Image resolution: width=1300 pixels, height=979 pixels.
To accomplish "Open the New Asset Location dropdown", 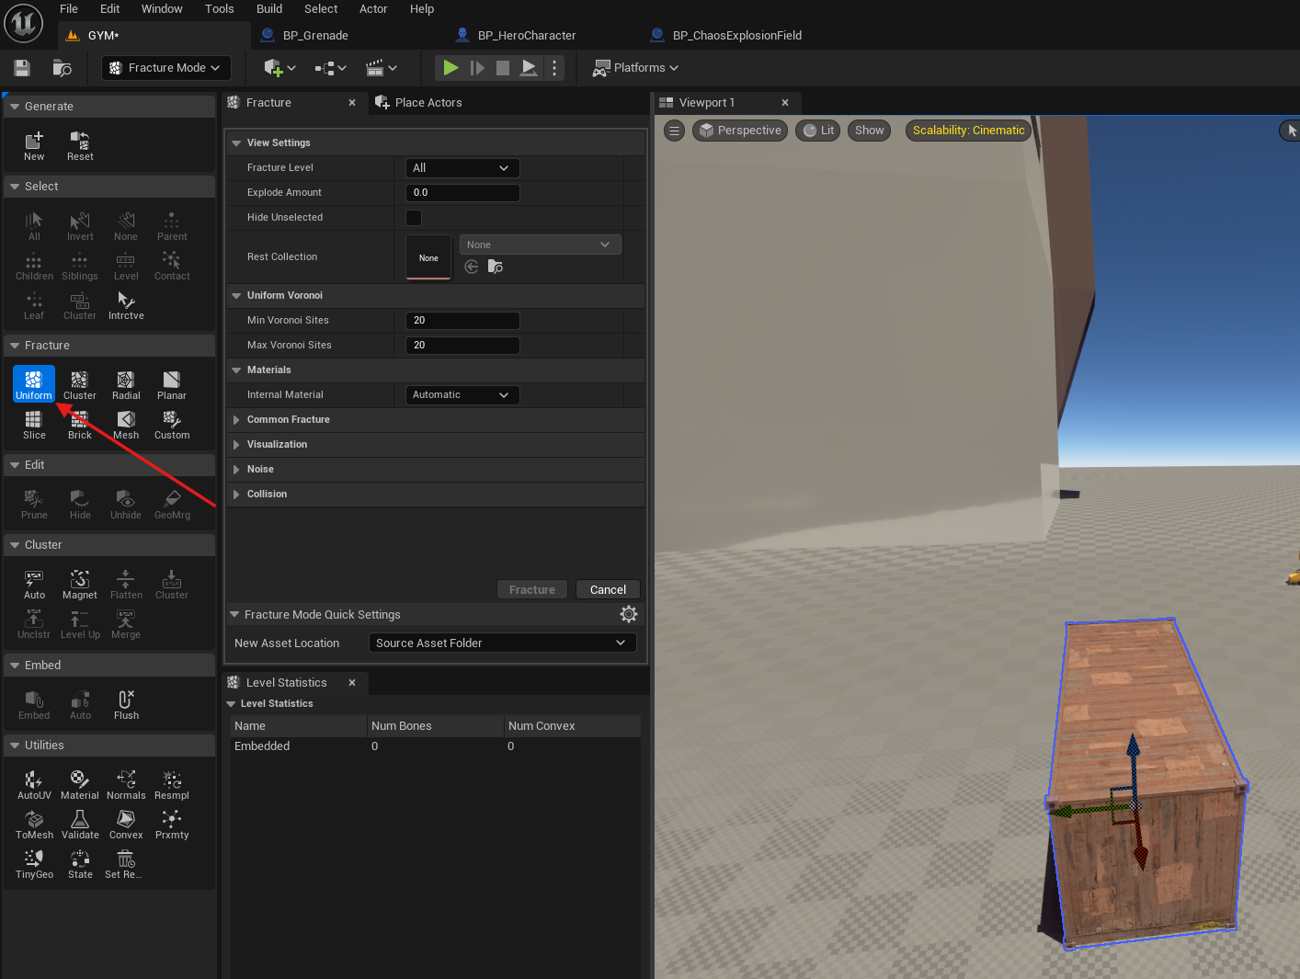I will tap(502, 643).
